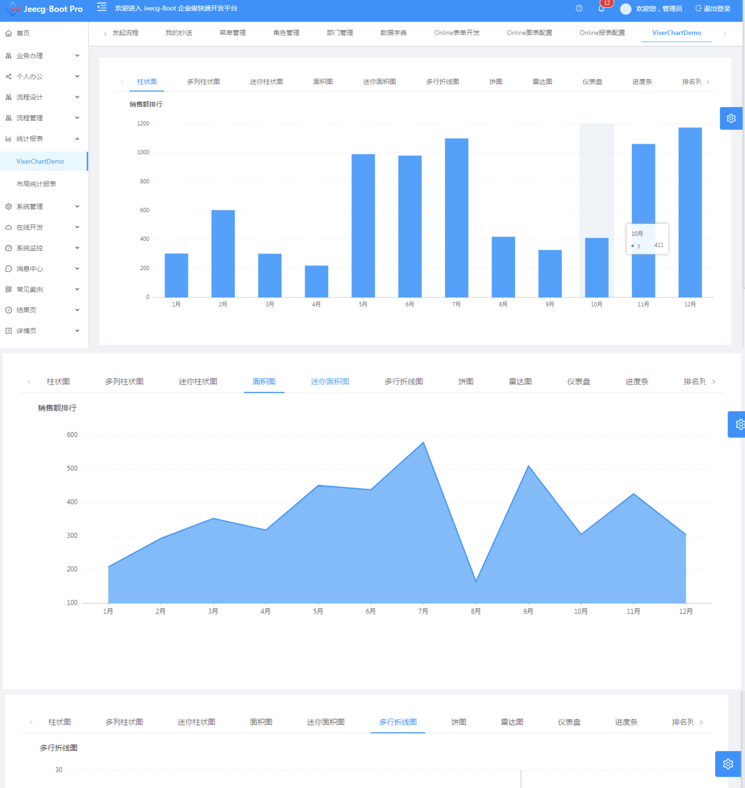Click the 个人办公 share icon
This screenshot has height=788, width=745.
tap(8, 77)
